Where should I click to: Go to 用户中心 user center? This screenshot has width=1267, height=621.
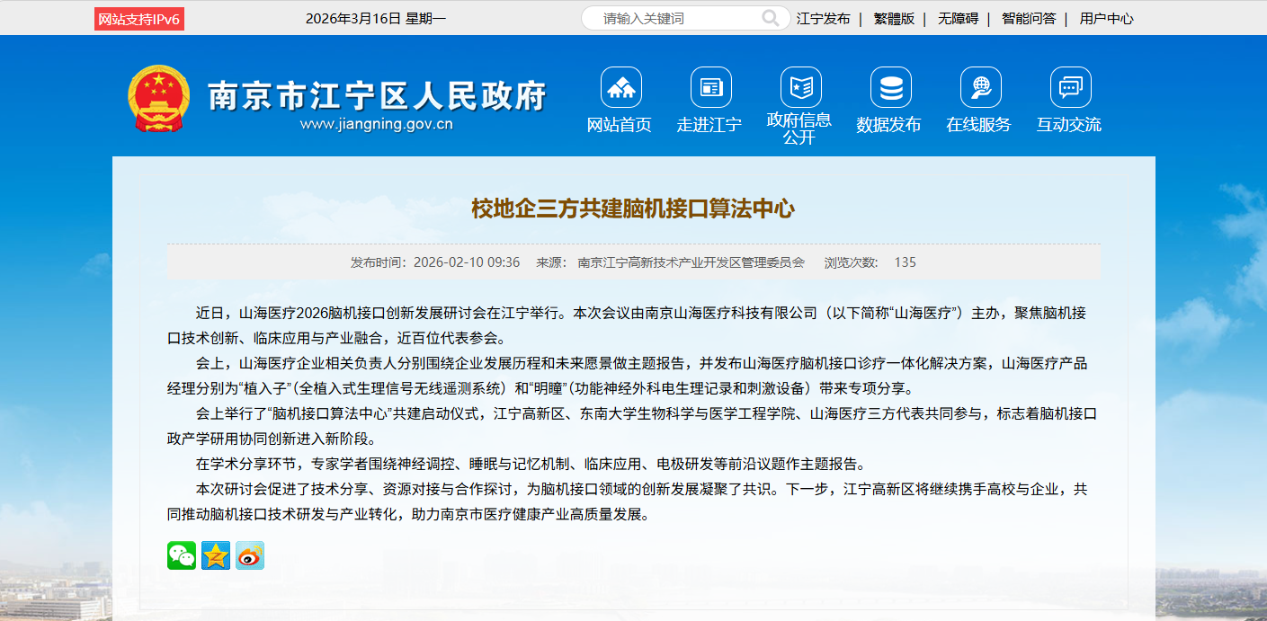pos(1104,17)
